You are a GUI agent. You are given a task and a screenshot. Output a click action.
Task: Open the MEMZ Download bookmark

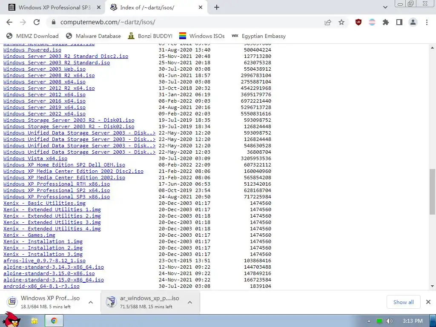pos(32,36)
